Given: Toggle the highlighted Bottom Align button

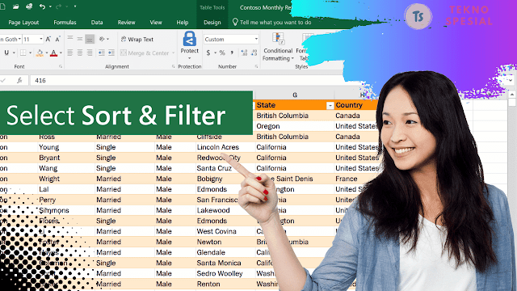Looking at the screenshot, I should (x=90, y=39).
